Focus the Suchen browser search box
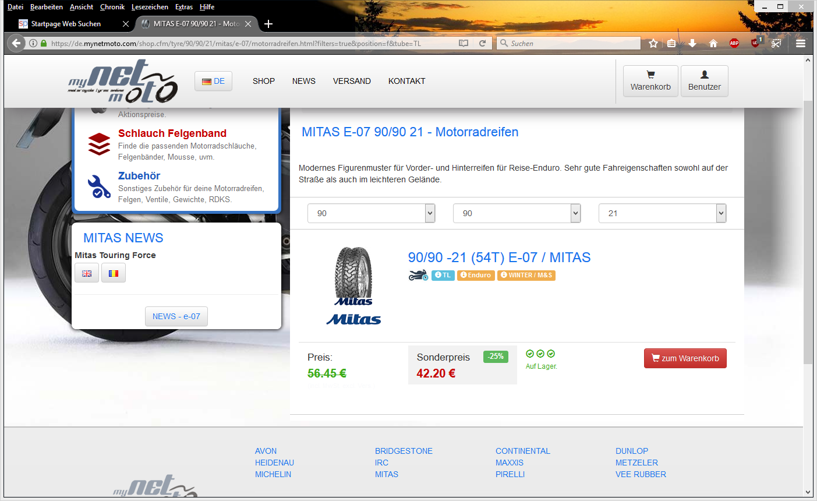The width and height of the screenshot is (817, 501). click(568, 43)
